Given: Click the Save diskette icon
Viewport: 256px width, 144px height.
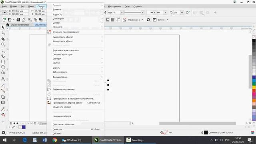Looking at the screenshot, I should 18,20.
